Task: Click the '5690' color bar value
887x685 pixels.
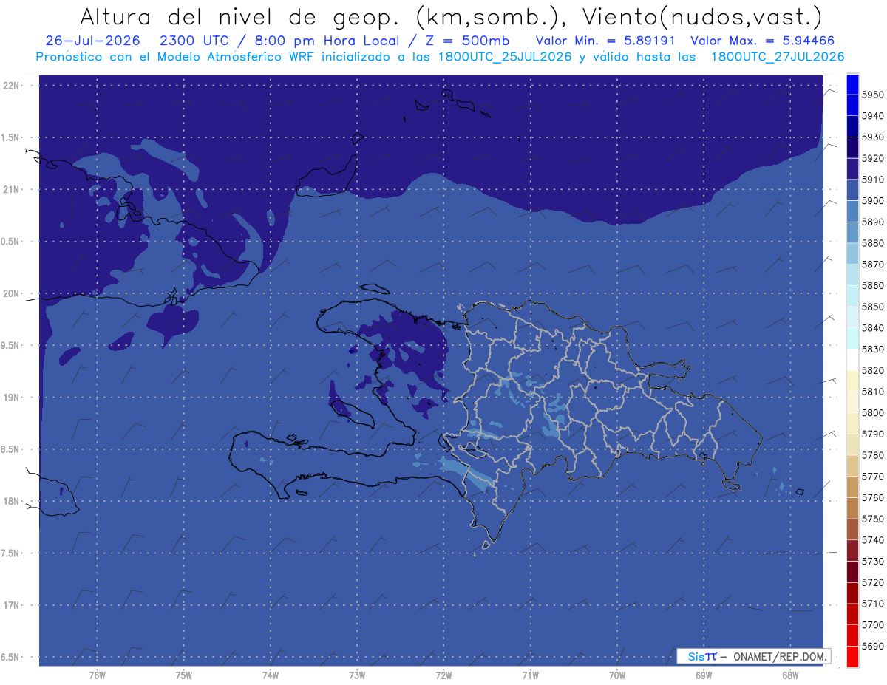Action: click(872, 646)
